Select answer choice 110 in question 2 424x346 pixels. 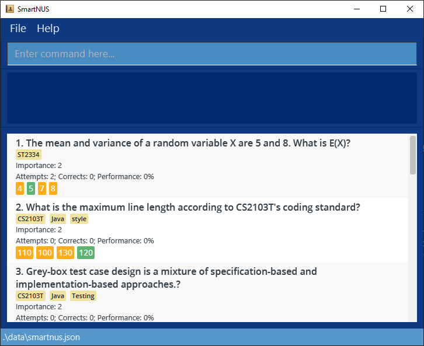point(25,253)
